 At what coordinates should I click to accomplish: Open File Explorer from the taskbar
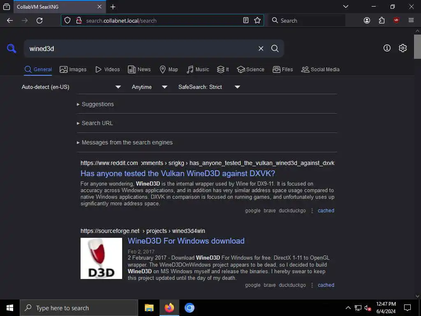click(149, 308)
